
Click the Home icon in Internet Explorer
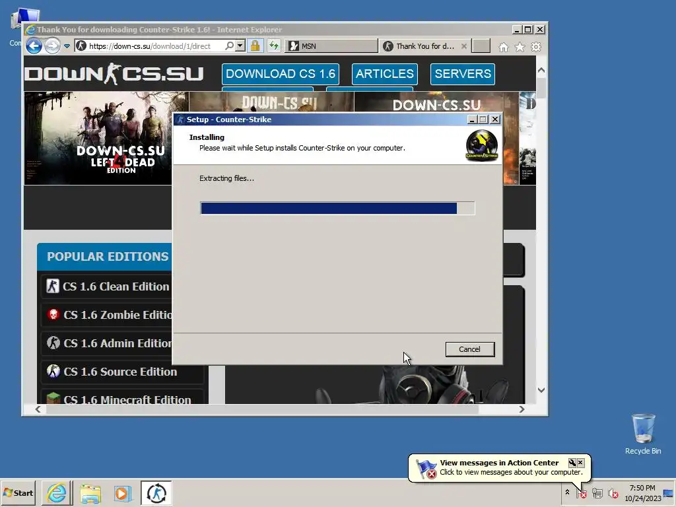[504, 47]
